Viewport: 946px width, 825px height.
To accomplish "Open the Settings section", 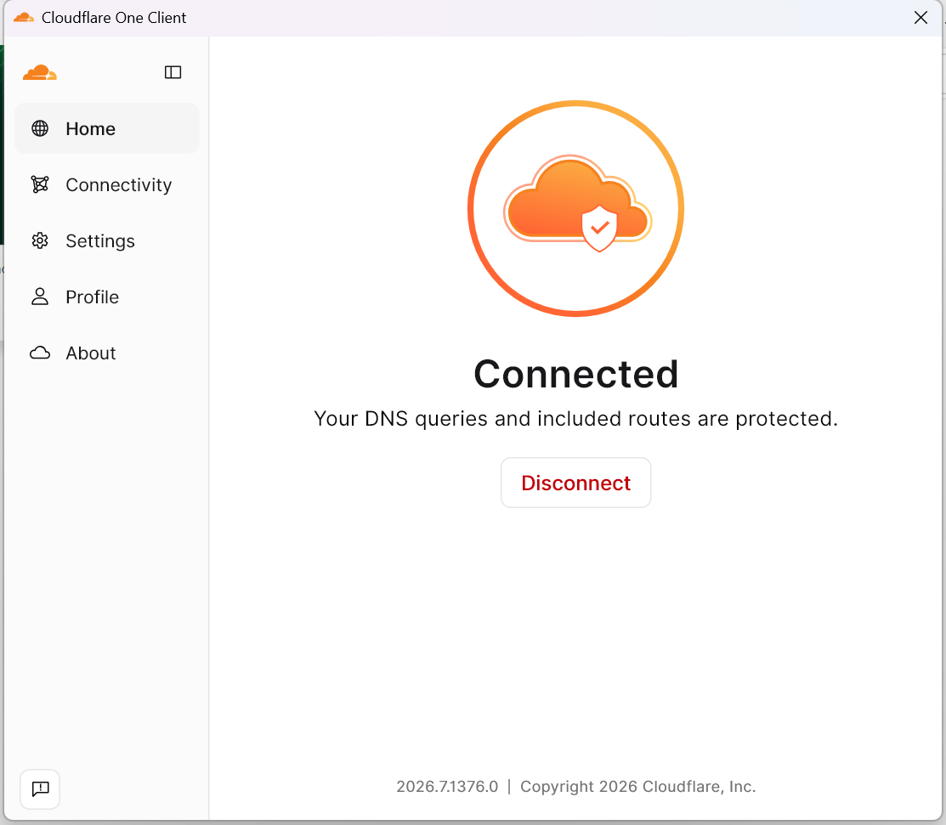I will [x=107, y=240].
